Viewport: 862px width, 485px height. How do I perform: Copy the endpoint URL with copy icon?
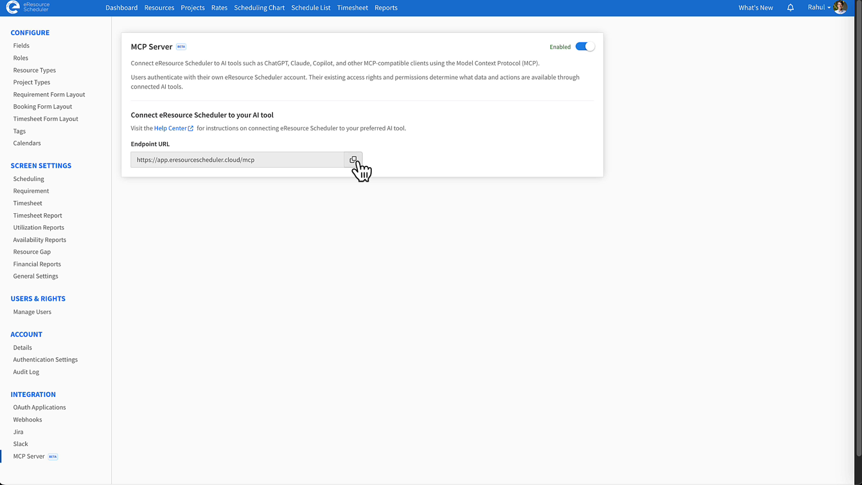tap(353, 160)
